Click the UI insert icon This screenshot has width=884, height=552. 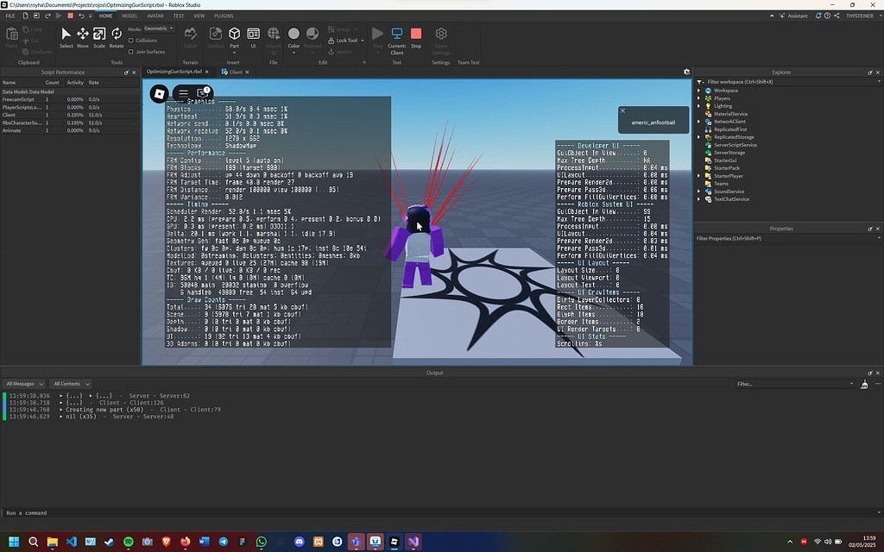click(x=253, y=34)
